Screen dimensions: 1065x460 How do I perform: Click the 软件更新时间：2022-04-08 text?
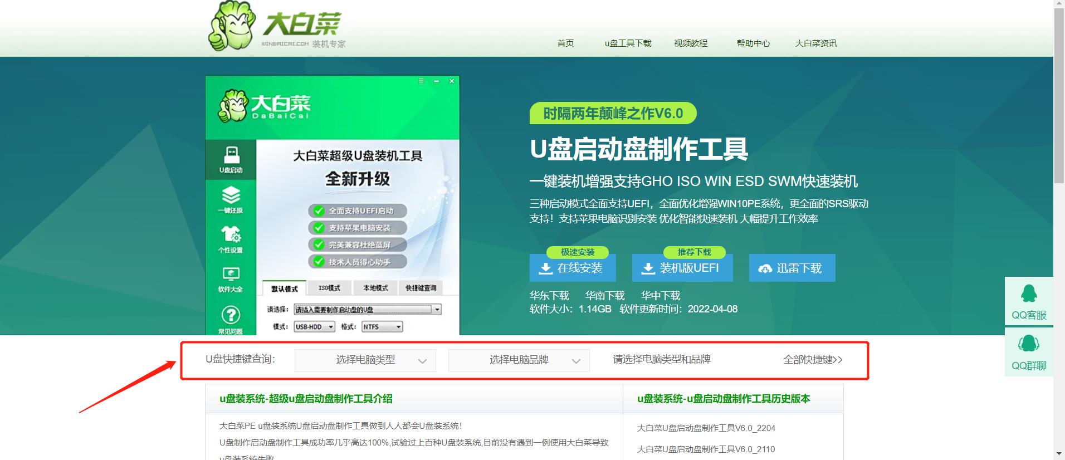(x=678, y=309)
